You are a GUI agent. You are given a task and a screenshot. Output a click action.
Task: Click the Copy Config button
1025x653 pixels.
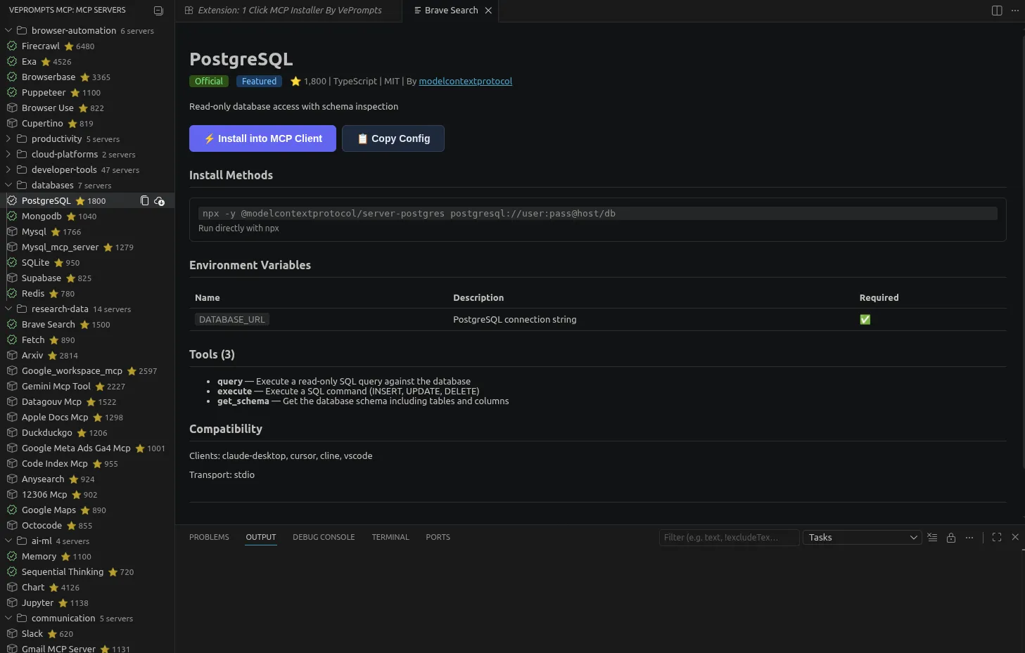coord(393,138)
